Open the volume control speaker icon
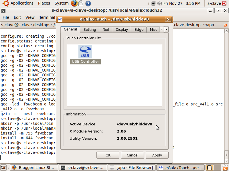This screenshot has width=229, height=171. coord(160,3)
